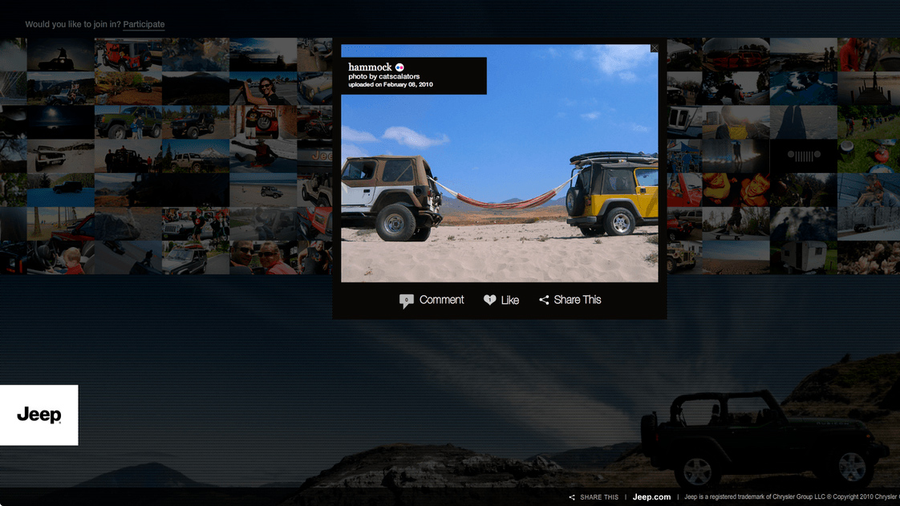900x506 pixels.
Task: Close the hammock photo lightbox
Action: click(654, 48)
